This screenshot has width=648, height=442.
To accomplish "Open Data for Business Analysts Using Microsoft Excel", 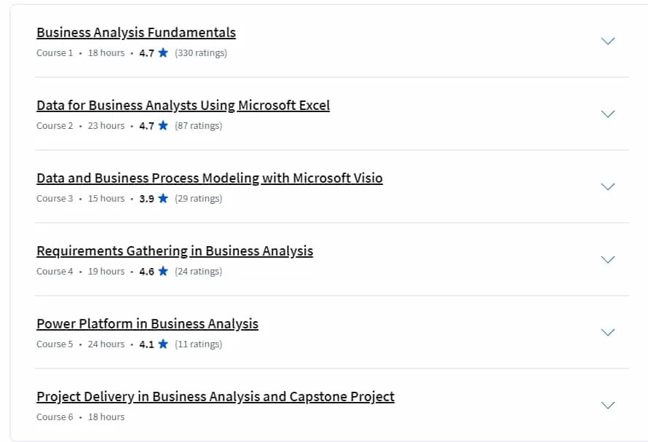I will click(x=183, y=105).
